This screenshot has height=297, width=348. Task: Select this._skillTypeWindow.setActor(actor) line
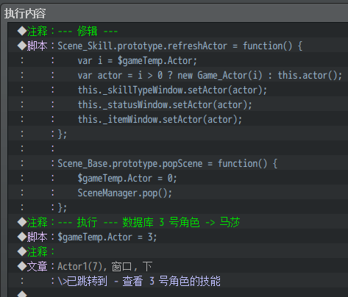pyautogui.click(x=178, y=90)
